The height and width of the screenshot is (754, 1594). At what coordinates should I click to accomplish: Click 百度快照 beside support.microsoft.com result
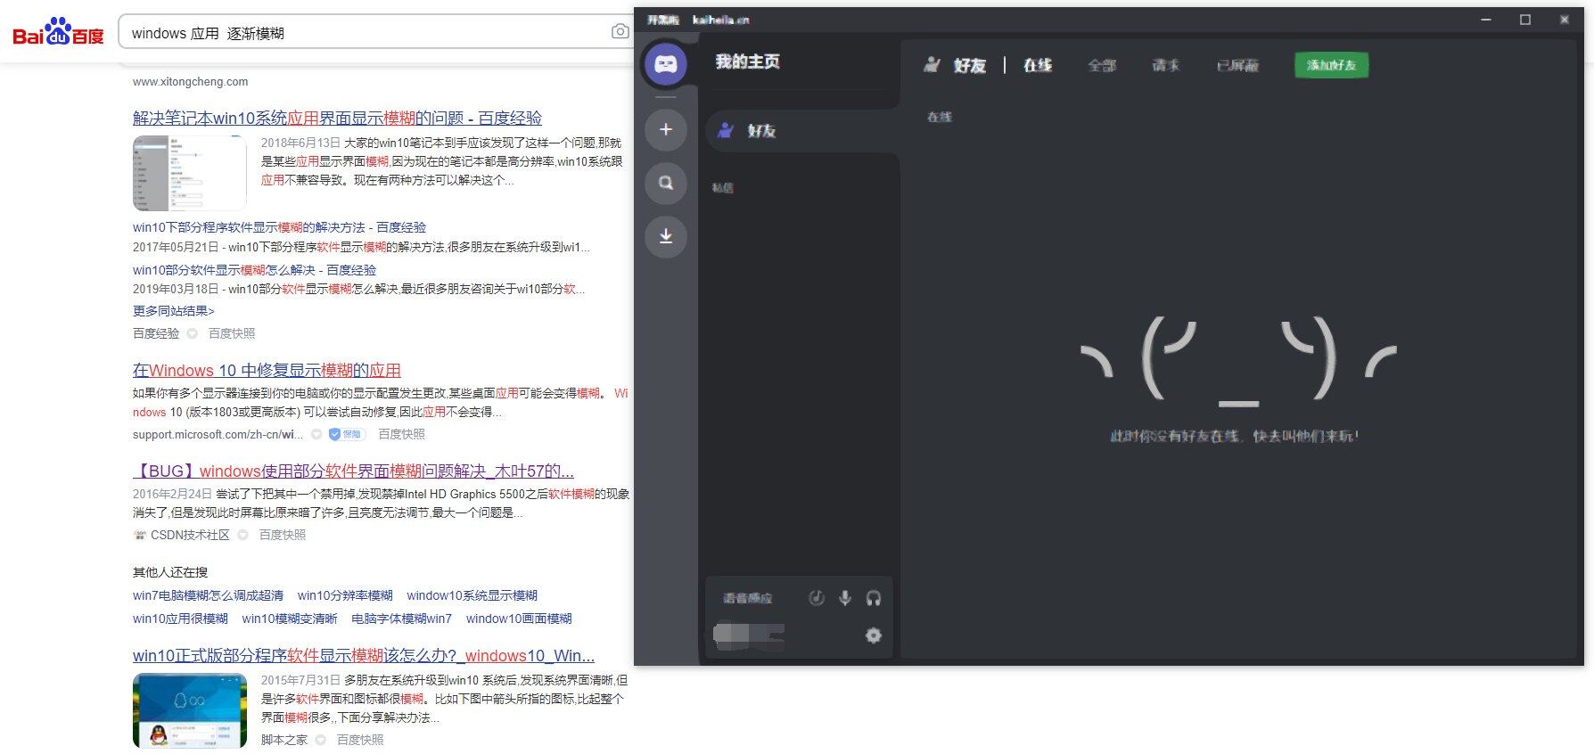(x=401, y=434)
